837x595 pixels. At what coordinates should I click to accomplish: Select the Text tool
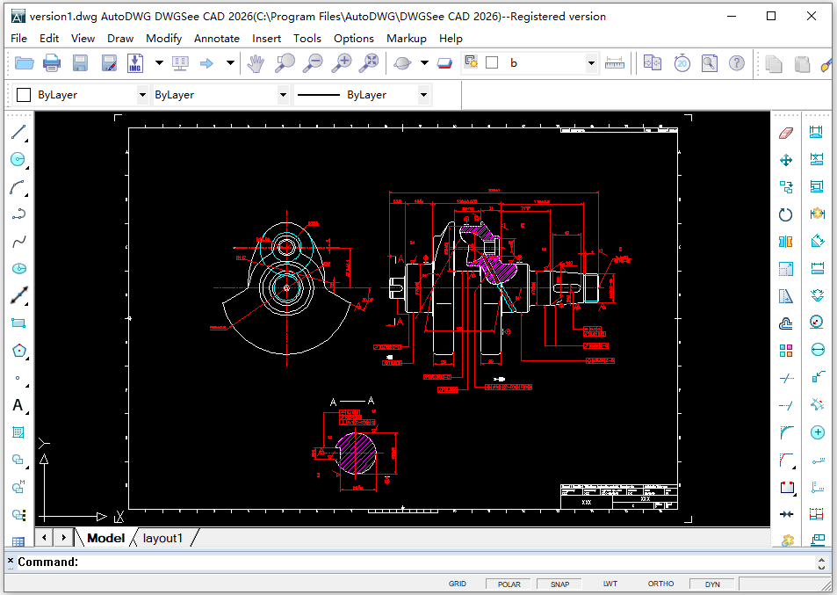(x=19, y=405)
